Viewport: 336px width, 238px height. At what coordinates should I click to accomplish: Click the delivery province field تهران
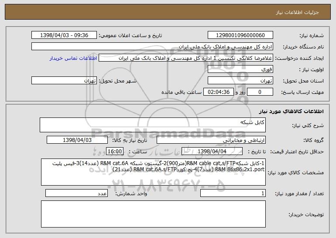pos(240,81)
